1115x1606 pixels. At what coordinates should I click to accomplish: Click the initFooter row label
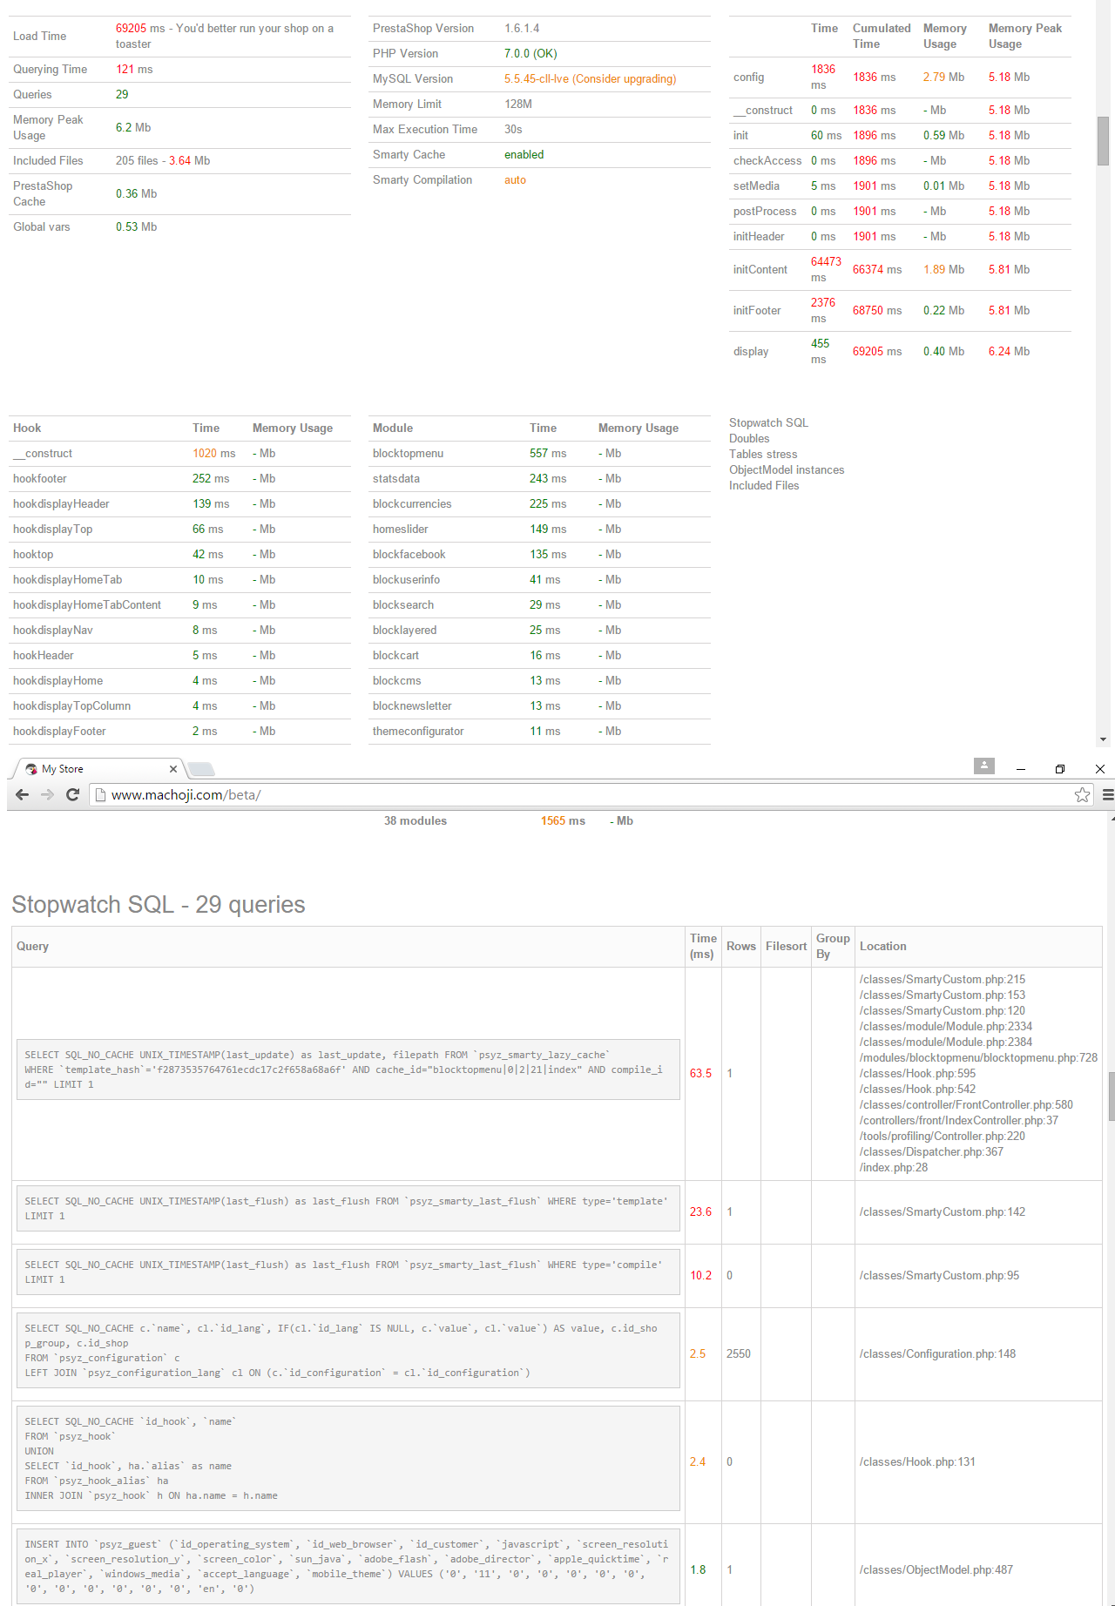pos(757,311)
